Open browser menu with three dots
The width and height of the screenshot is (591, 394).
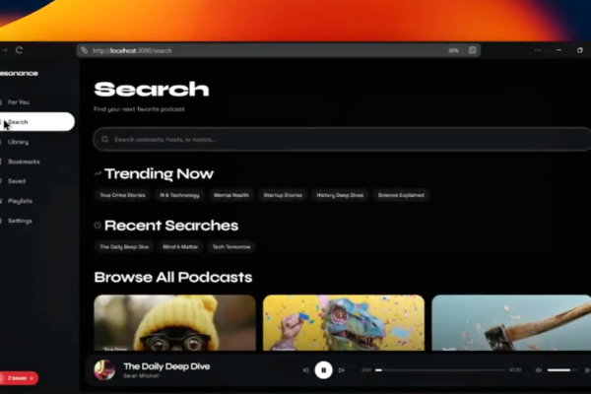click(538, 50)
